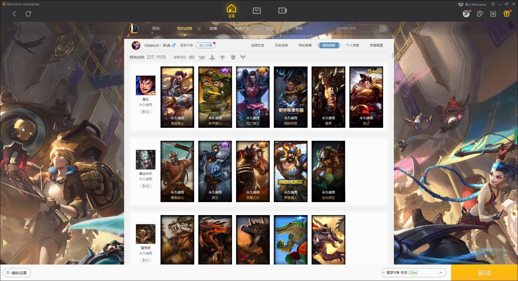Switch to the 直播 tab
The width and height of the screenshot is (518, 281).
213,28
